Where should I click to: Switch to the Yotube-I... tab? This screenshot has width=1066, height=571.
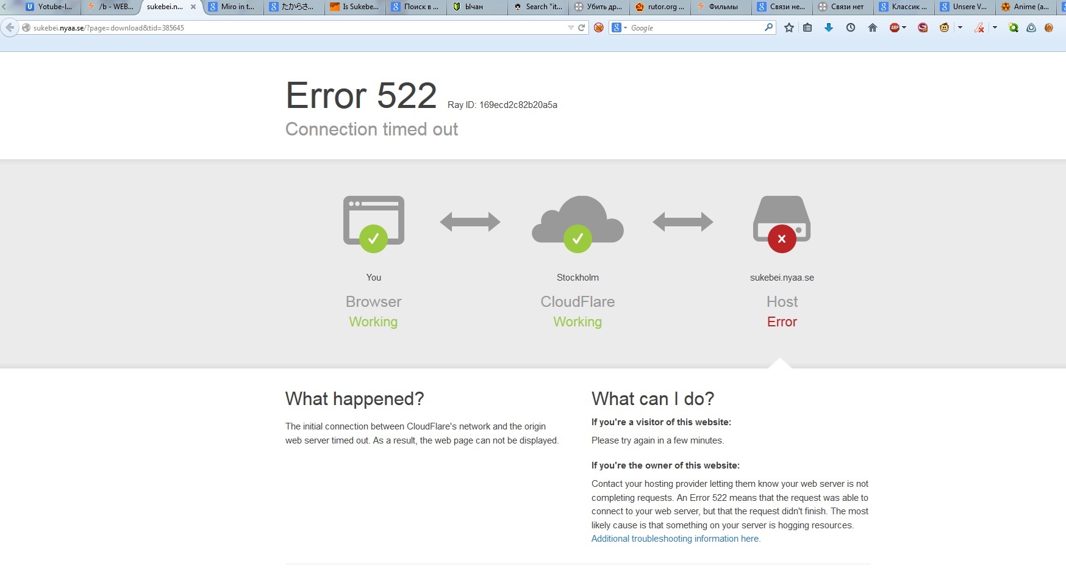49,7
